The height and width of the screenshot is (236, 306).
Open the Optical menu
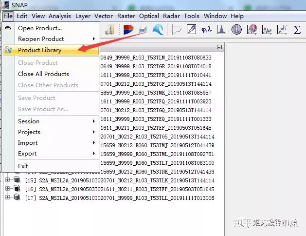coord(149,16)
